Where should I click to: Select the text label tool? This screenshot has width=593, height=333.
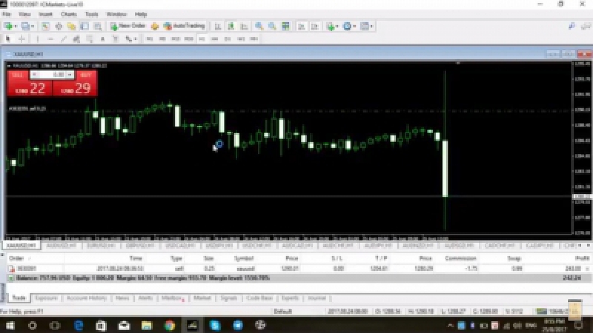(x=102, y=38)
